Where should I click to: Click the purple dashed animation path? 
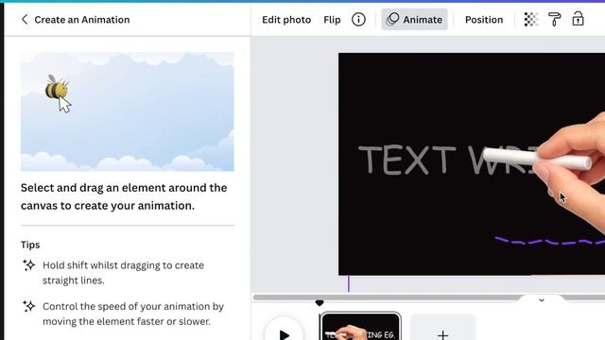[x=549, y=242]
